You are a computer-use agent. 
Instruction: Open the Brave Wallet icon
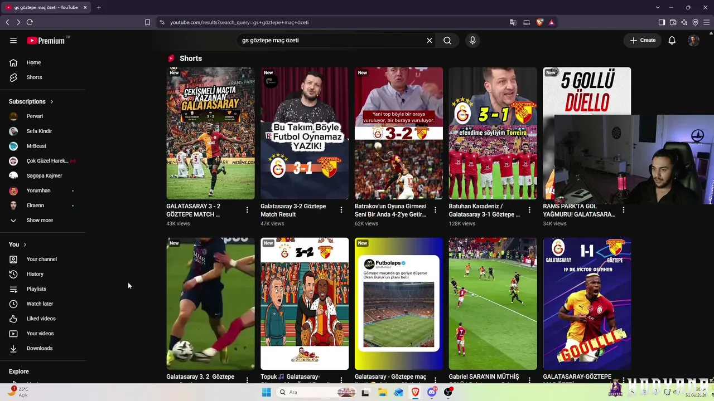tap(673, 22)
